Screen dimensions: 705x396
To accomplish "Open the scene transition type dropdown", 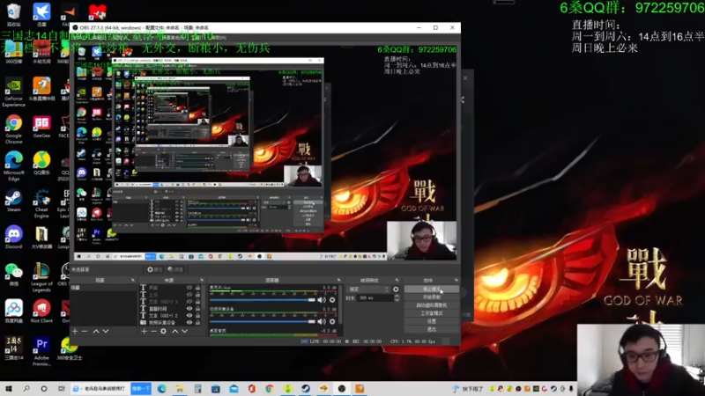I will (x=367, y=290).
